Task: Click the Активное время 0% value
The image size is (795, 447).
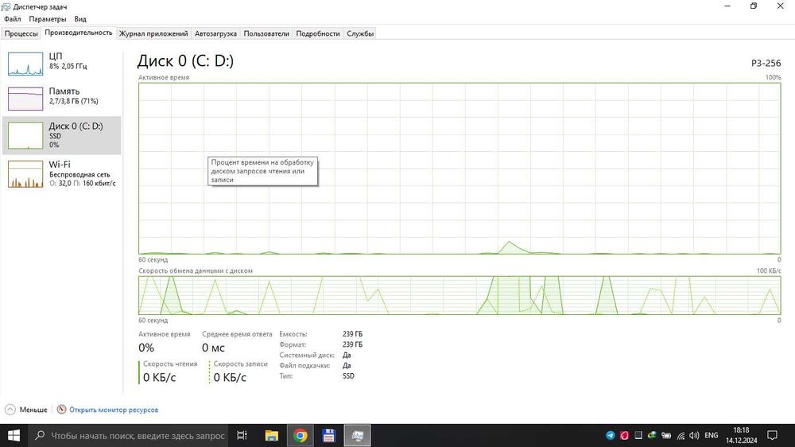Action: [146, 348]
